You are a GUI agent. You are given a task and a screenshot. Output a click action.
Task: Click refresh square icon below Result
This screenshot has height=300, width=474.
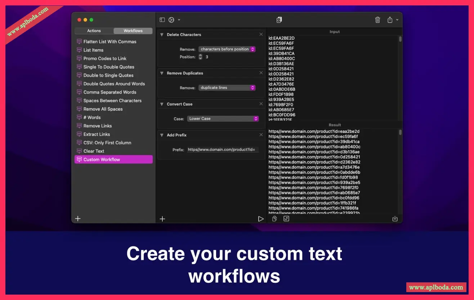pos(286,219)
